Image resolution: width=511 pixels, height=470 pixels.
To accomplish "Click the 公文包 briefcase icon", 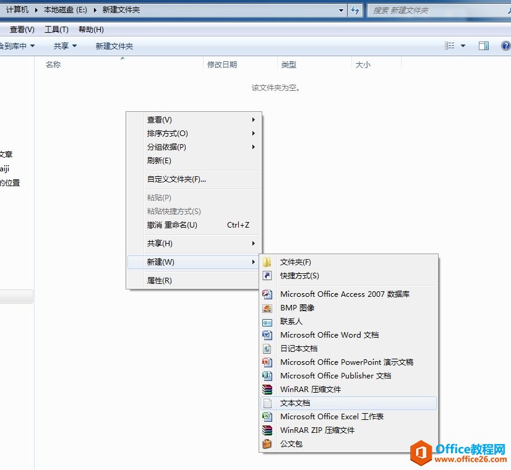I will [x=267, y=444].
